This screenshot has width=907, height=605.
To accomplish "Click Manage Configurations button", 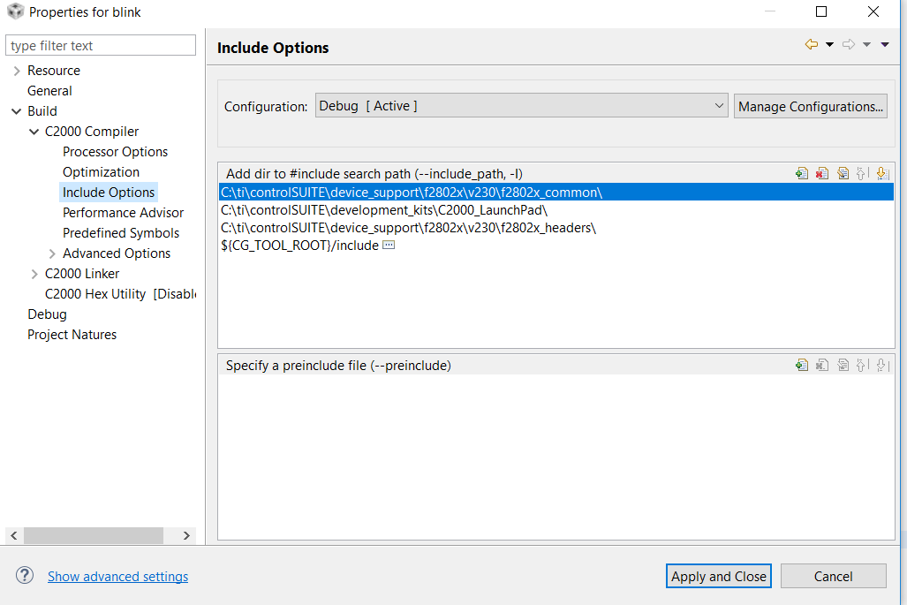I will tap(810, 106).
